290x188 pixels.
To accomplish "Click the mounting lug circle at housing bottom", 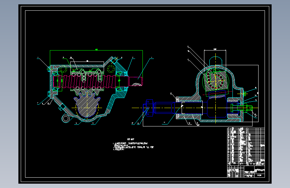I will [66, 118].
